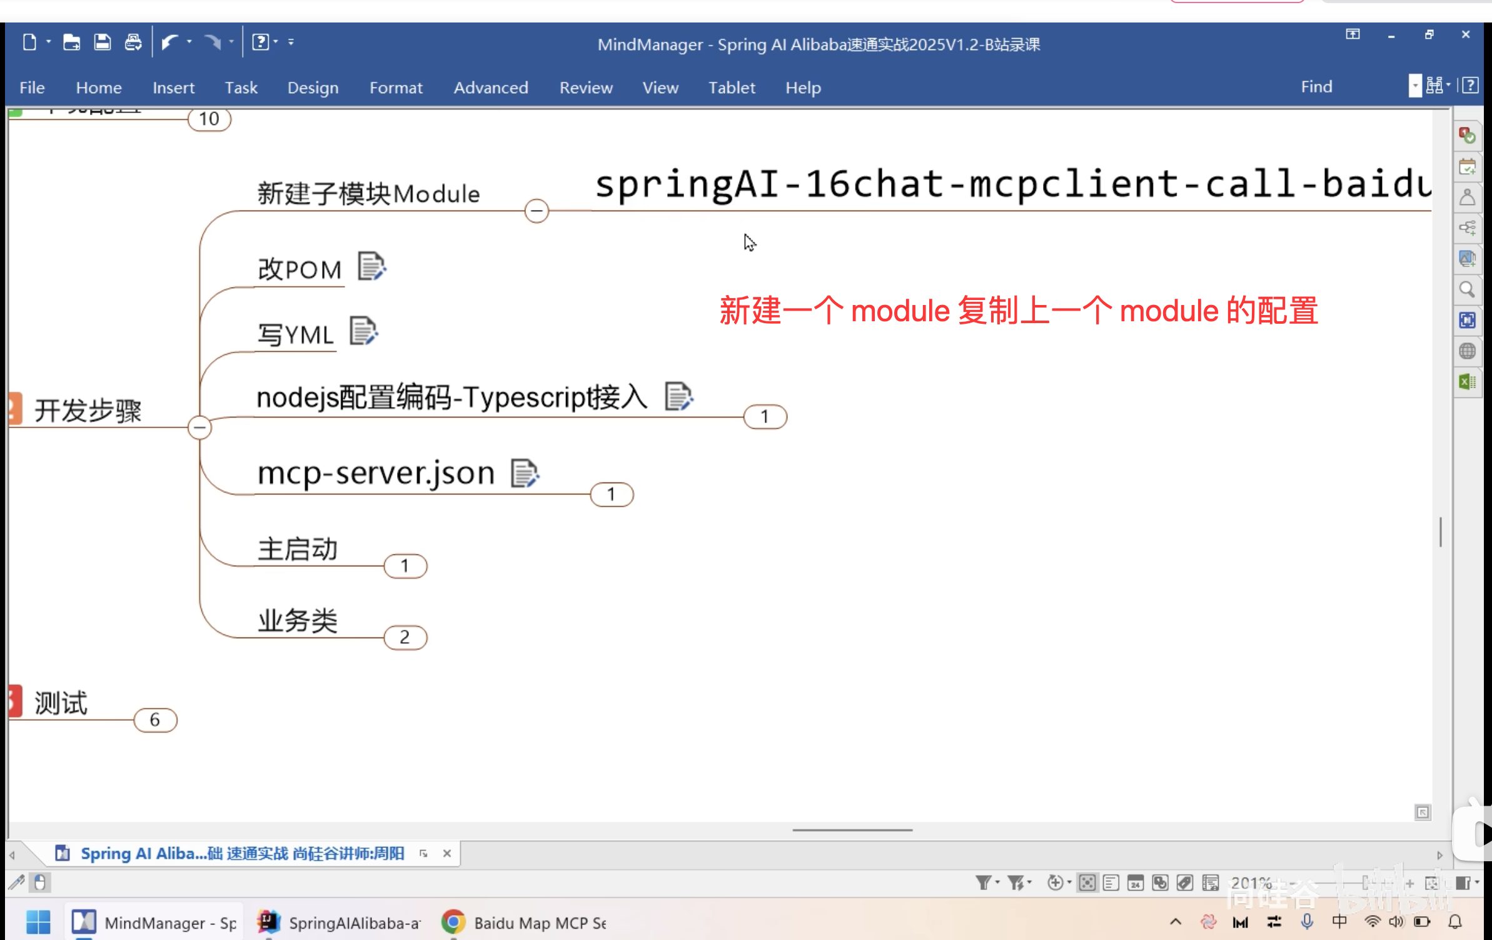Toggle outline view in status bar

pos(1111,882)
